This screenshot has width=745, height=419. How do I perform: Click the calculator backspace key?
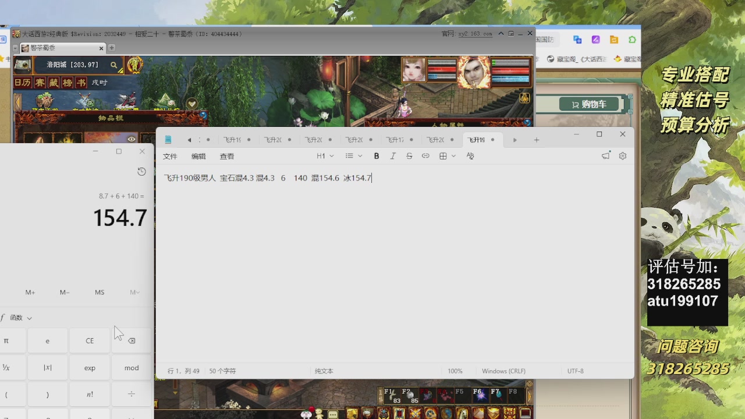point(132,340)
